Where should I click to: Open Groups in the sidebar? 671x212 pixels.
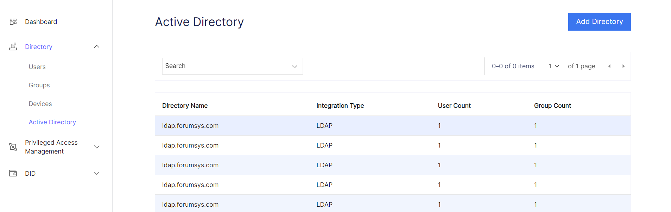click(39, 85)
